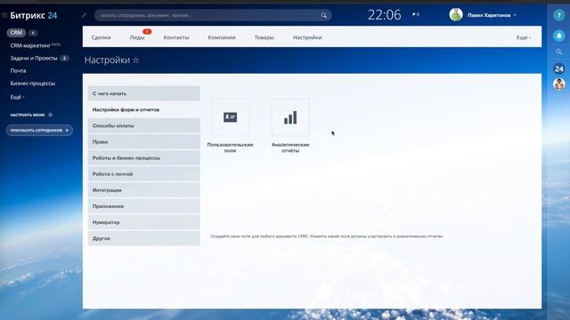Open Бизнес-процессы in the left menu
Viewport: 570px width, 320px height.
click(x=33, y=84)
